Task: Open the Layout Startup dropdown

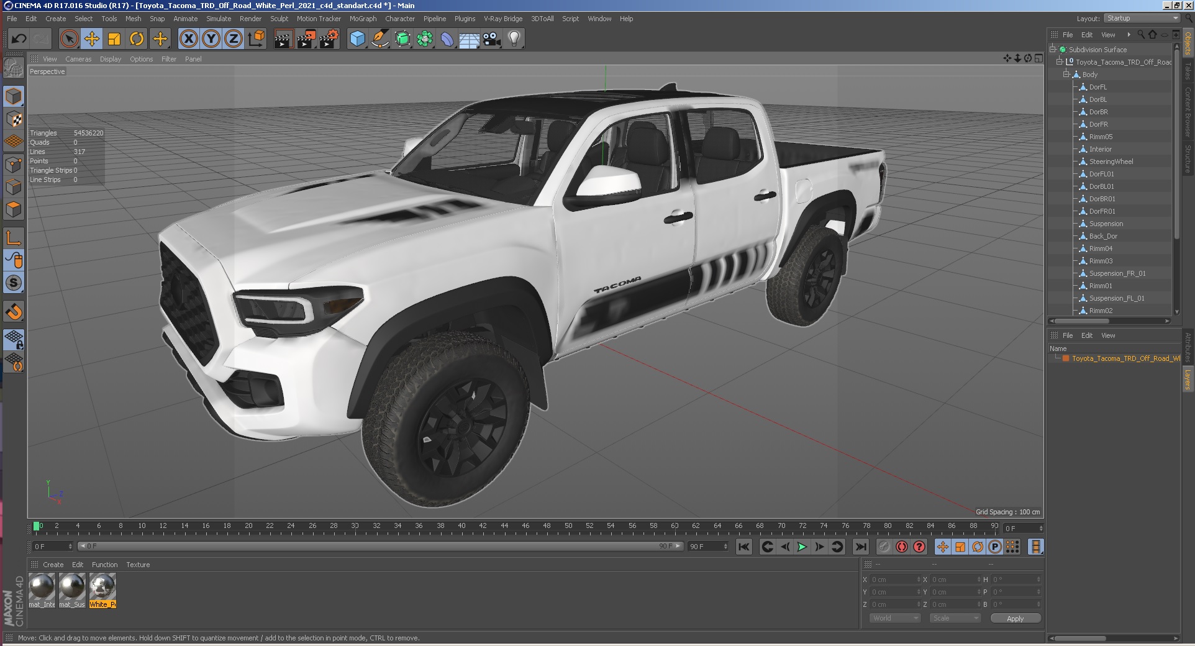Action: coord(1142,18)
